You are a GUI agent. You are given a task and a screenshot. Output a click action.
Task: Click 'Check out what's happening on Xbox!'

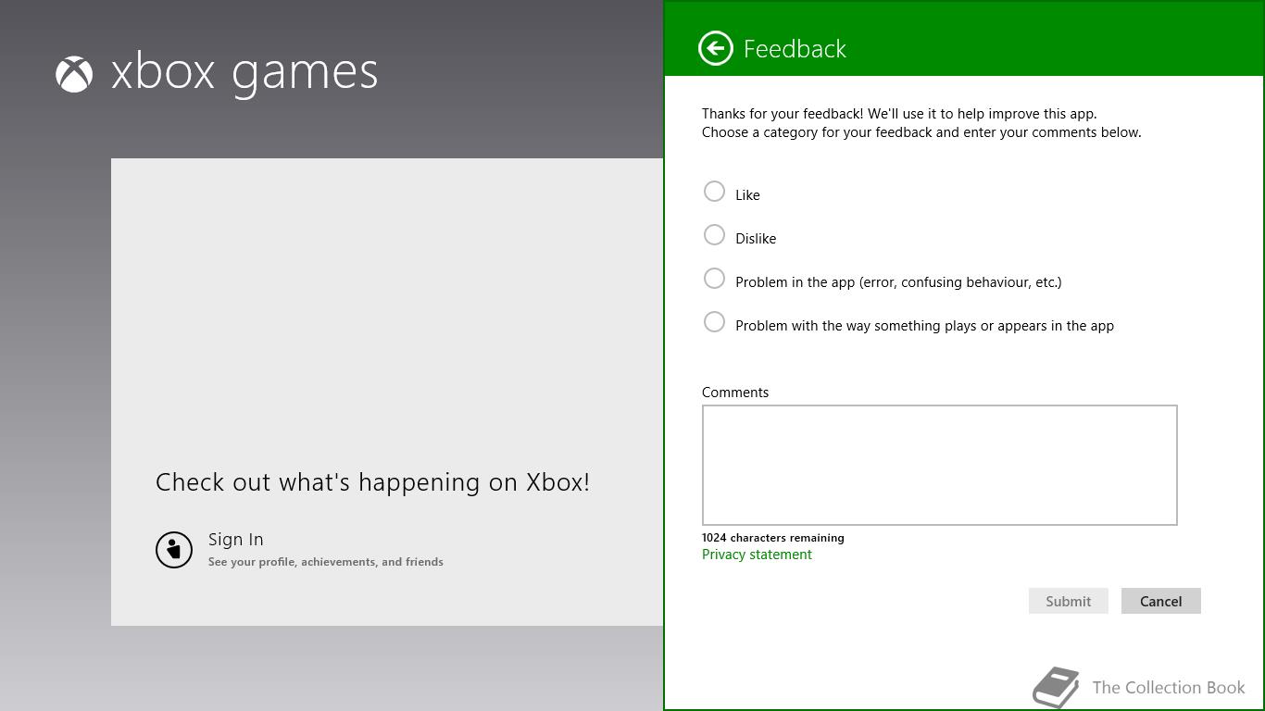[x=372, y=482]
